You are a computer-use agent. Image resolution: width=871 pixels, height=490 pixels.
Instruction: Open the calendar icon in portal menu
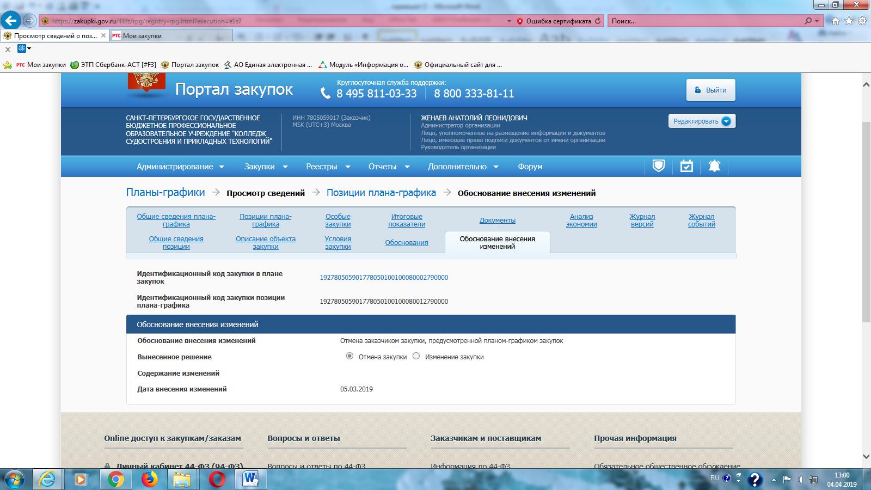click(686, 166)
